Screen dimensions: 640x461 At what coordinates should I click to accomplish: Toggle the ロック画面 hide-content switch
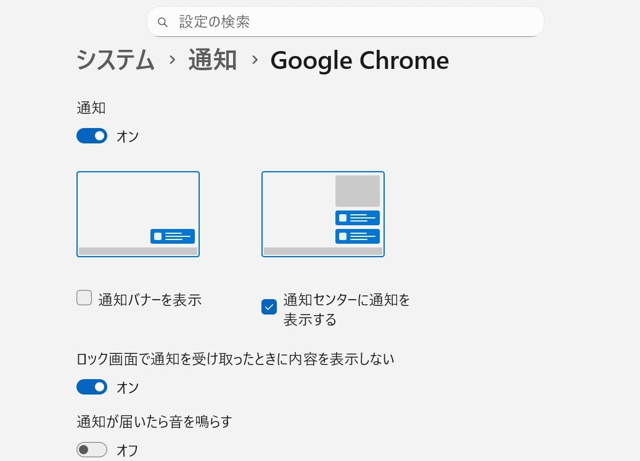[92, 387]
